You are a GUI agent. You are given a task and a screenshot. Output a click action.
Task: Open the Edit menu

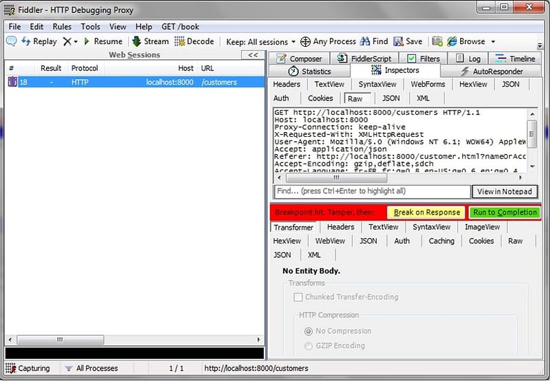click(x=37, y=27)
